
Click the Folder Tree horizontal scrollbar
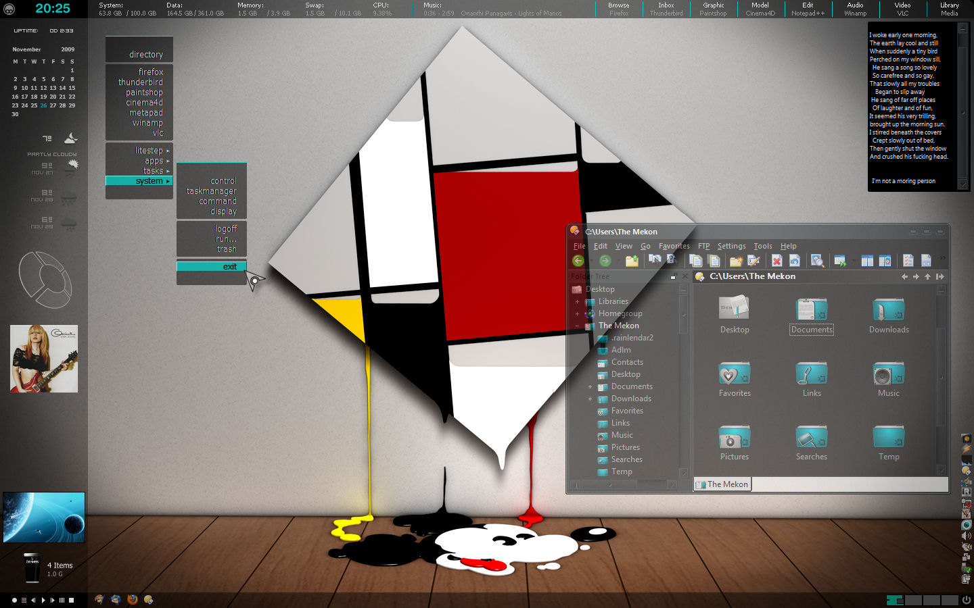coord(624,485)
